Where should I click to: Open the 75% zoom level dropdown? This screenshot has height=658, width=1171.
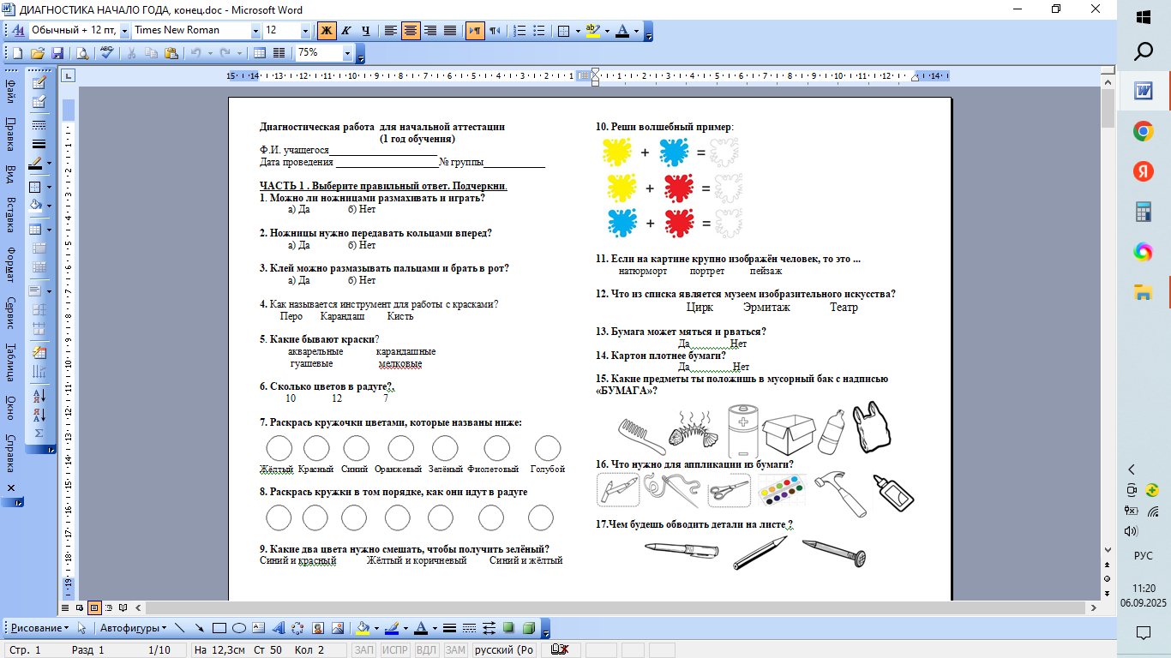(347, 53)
